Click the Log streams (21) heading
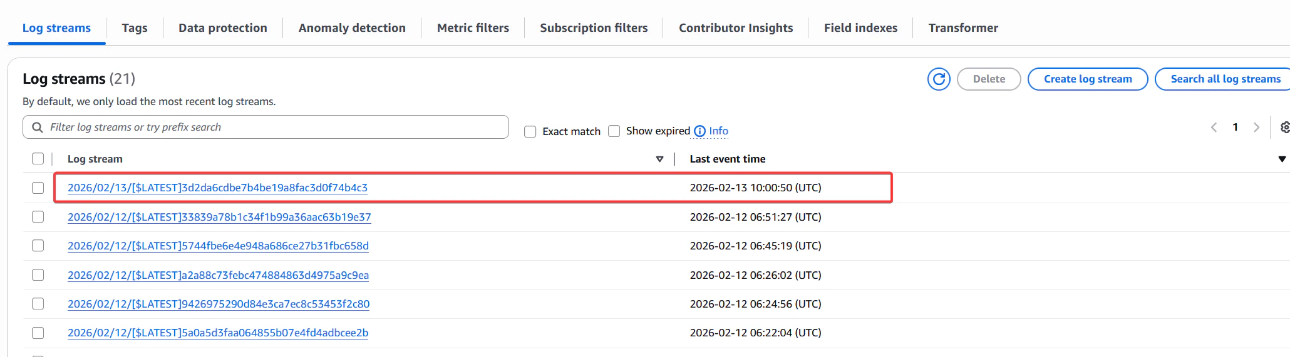Image resolution: width=1290 pixels, height=357 pixels. (79, 79)
